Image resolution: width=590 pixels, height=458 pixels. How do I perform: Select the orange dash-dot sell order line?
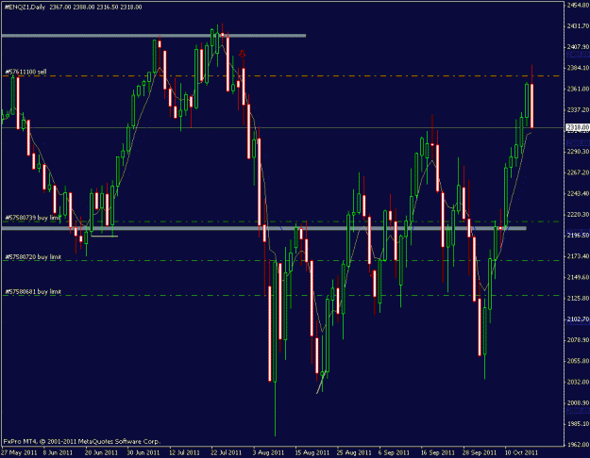coord(282,76)
